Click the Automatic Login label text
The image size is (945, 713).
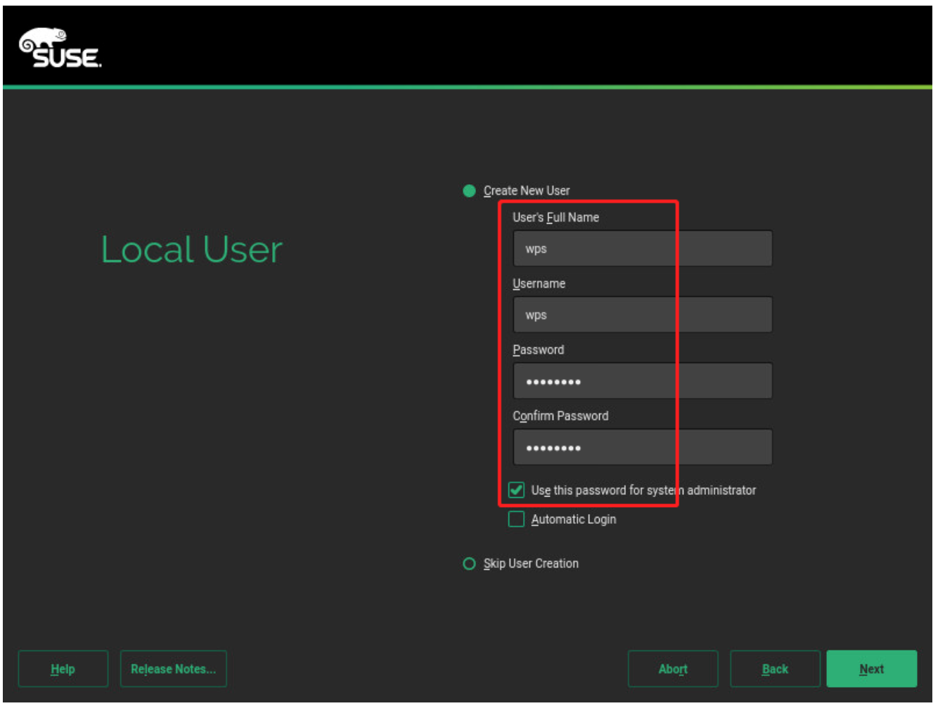pos(573,520)
